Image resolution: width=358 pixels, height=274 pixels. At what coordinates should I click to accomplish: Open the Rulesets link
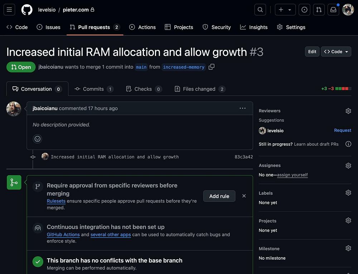point(56,201)
